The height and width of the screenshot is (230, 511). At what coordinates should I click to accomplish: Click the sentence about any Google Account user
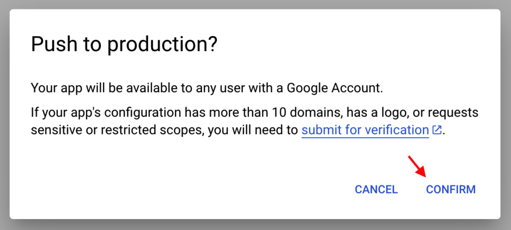tap(207, 88)
